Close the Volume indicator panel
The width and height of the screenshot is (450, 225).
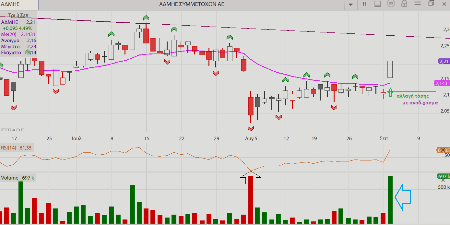(x=443, y=180)
